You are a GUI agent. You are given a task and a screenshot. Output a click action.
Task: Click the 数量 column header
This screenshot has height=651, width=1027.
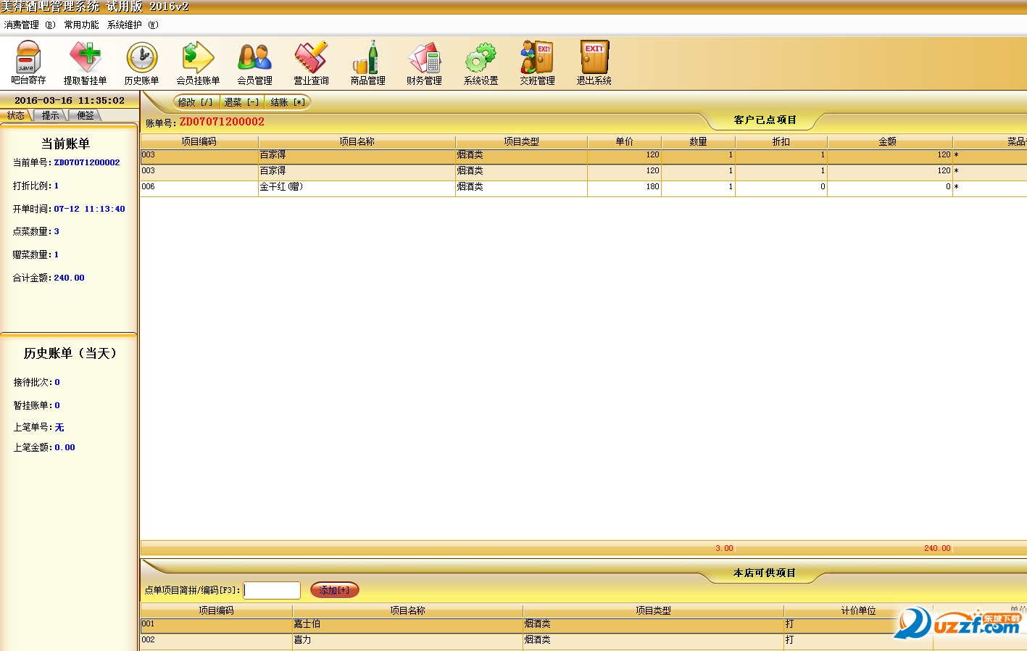coord(698,141)
